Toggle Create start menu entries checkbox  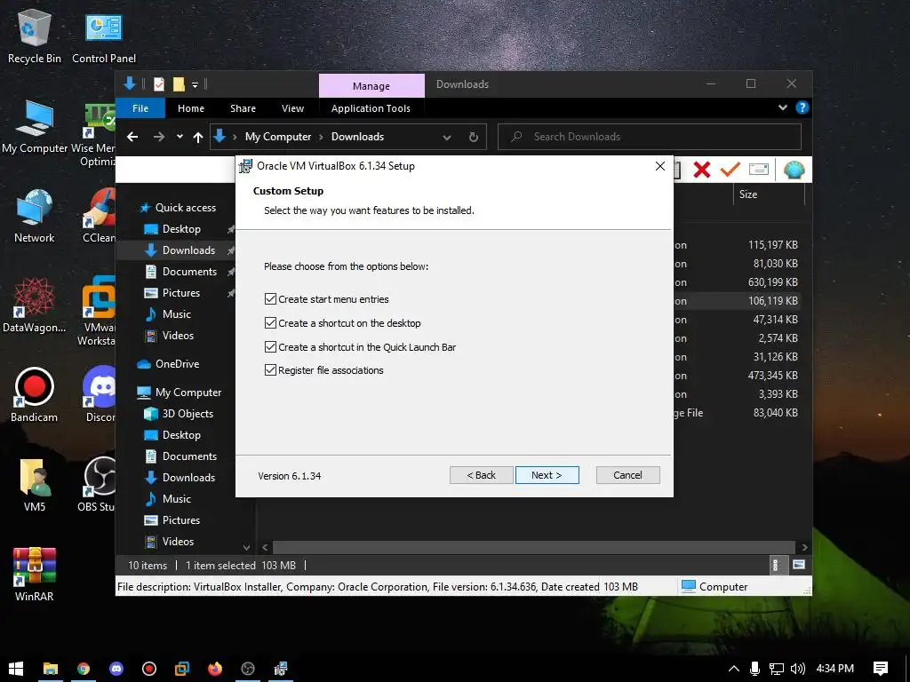pyautogui.click(x=270, y=299)
